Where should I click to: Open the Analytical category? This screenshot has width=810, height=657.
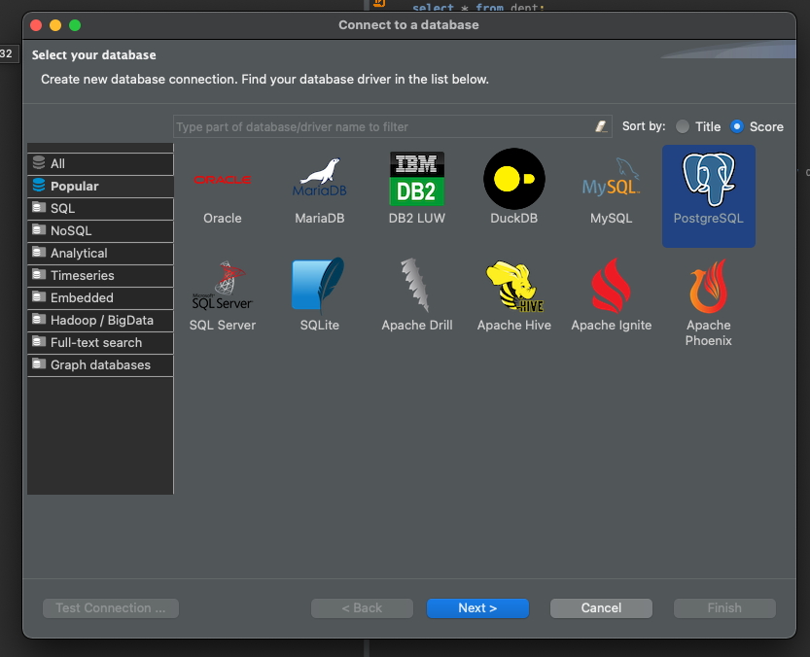point(101,253)
